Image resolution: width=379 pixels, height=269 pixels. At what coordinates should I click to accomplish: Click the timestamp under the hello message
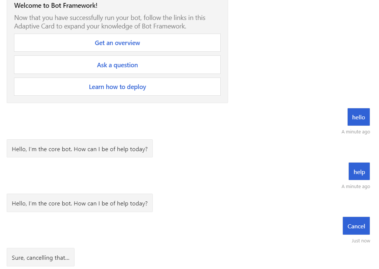355,132
